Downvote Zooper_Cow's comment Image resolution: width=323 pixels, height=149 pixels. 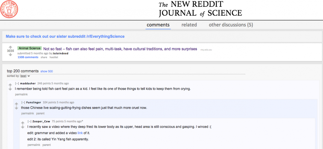point(23,127)
